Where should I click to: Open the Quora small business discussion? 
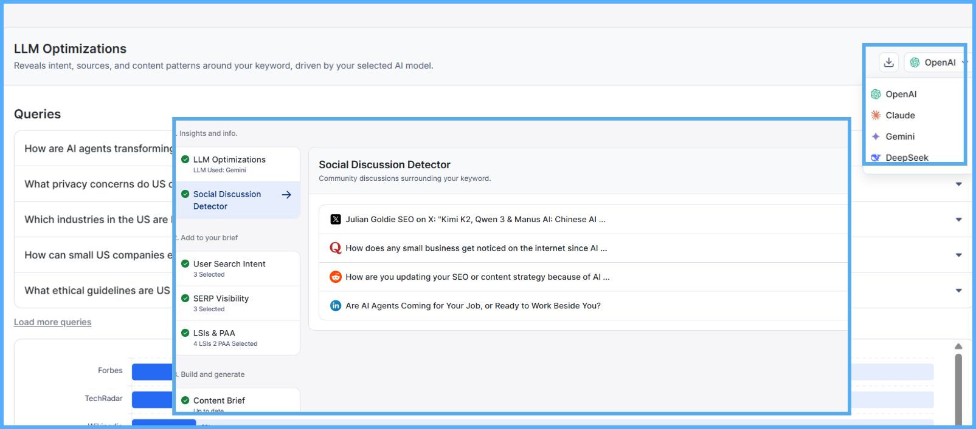[x=583, y=248]
